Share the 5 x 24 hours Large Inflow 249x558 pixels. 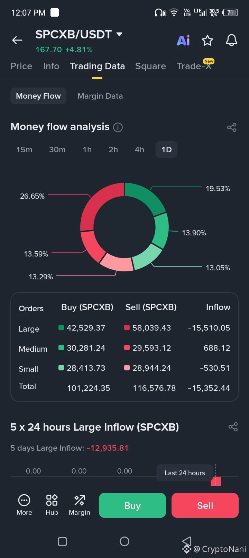coord(233,427)
